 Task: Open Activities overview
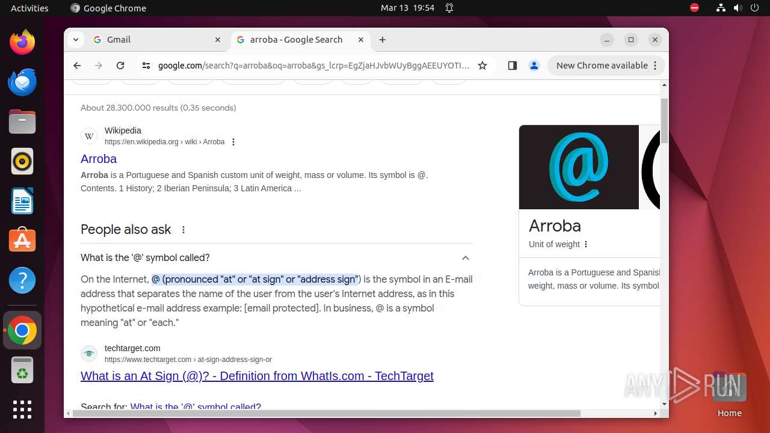29,8
